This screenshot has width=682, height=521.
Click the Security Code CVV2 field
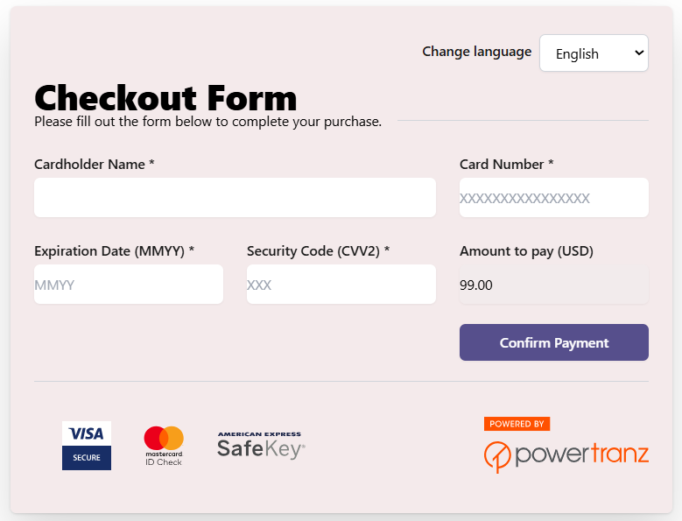coord(341,285)
